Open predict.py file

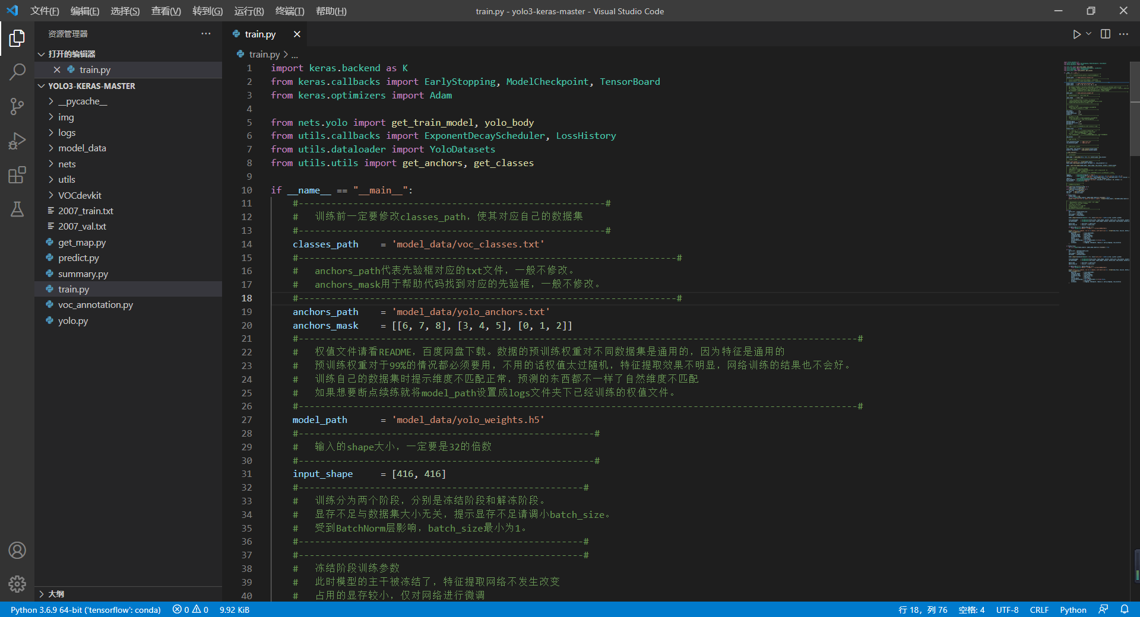point(128,258)
